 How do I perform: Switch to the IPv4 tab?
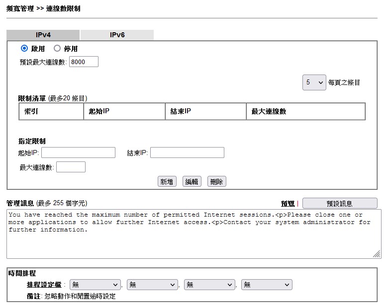[x=43, y=35]
